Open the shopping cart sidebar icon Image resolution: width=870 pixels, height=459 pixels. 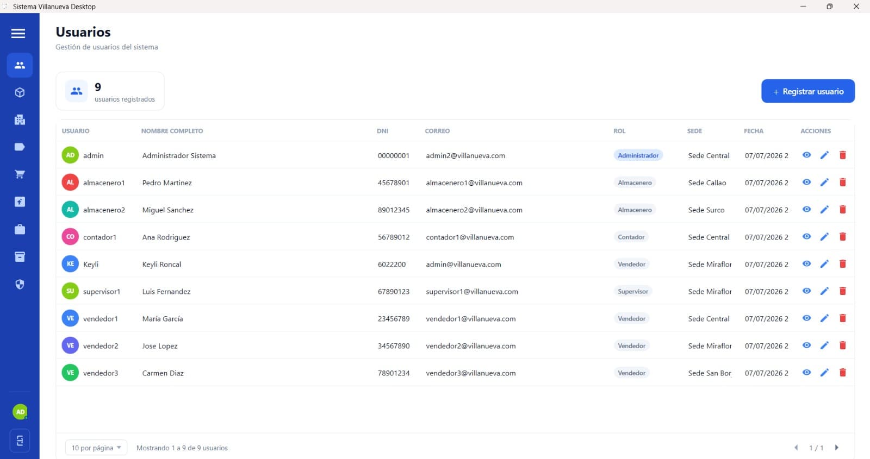(x=20, y=174)
